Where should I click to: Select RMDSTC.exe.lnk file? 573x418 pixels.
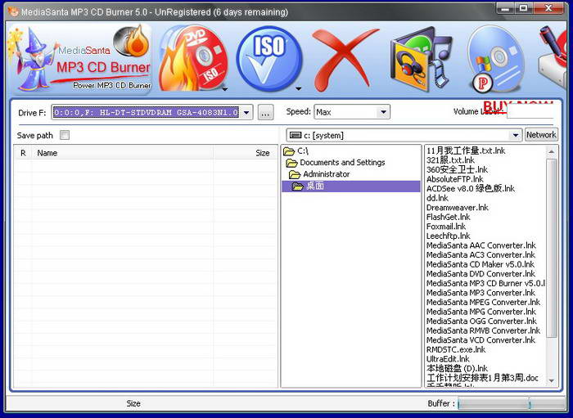[x=456, y=350]
